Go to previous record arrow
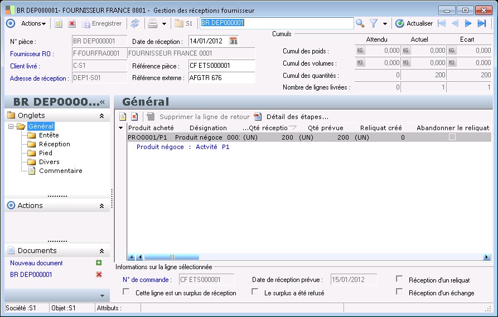The image size is (498, 317). 455,23
